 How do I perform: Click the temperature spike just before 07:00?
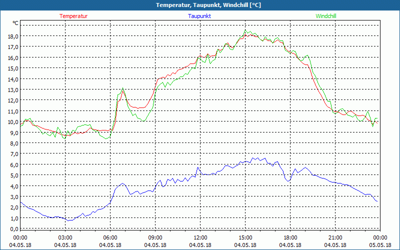123,91
